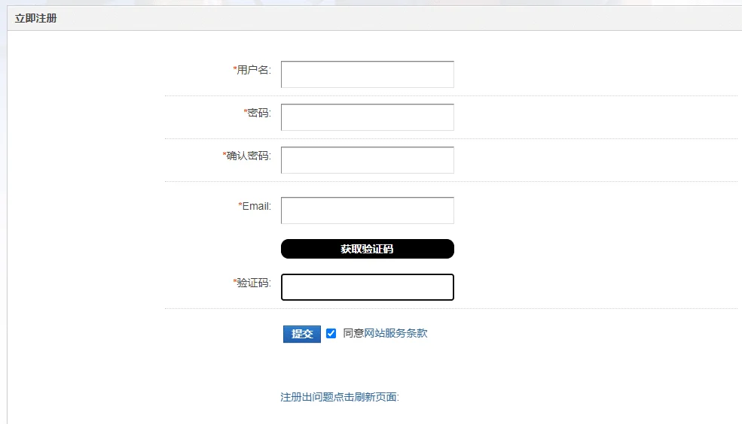Focus the 验证码 verification code field
The width and height of the screenshot is (742, 424).
[x=367, y=287]
